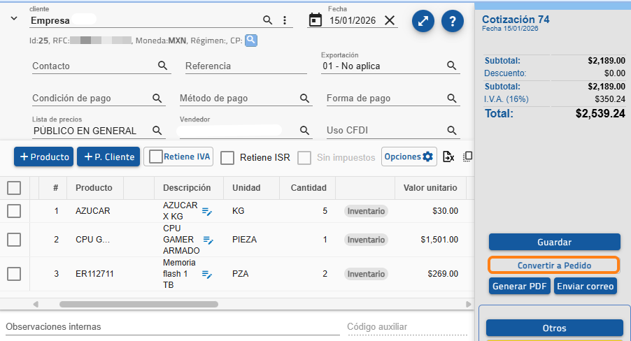Search for a Vendedor

click(304, 130)
